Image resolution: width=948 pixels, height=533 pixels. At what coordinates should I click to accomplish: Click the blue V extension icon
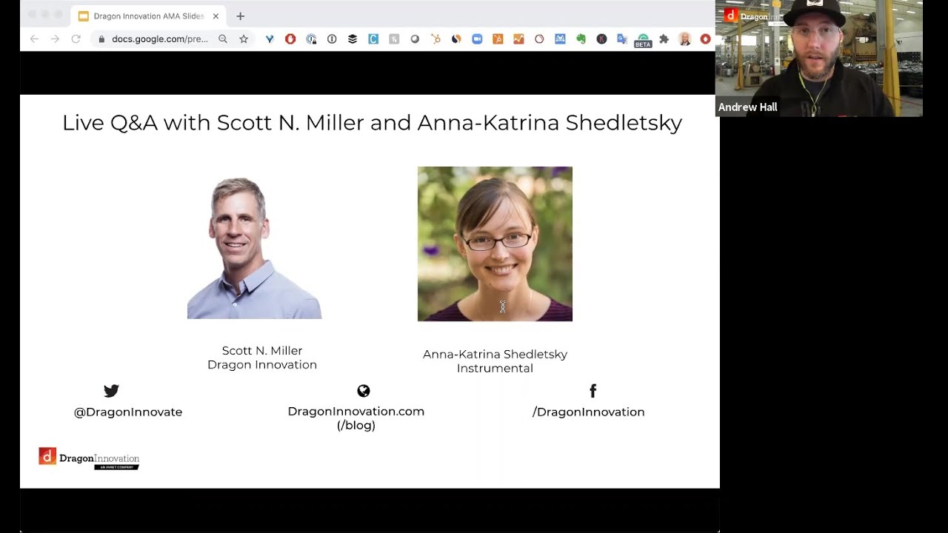tap(270, 39)
